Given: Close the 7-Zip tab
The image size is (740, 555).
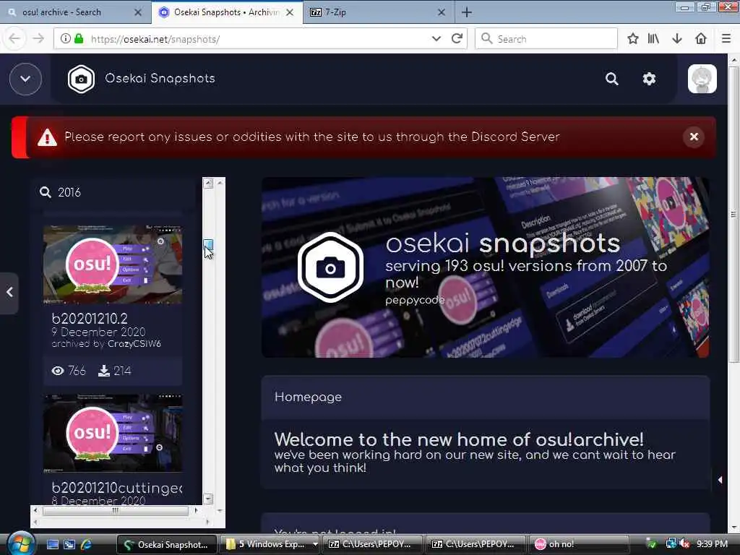Looking at the screenshot, I should click(x=442, y=12).
